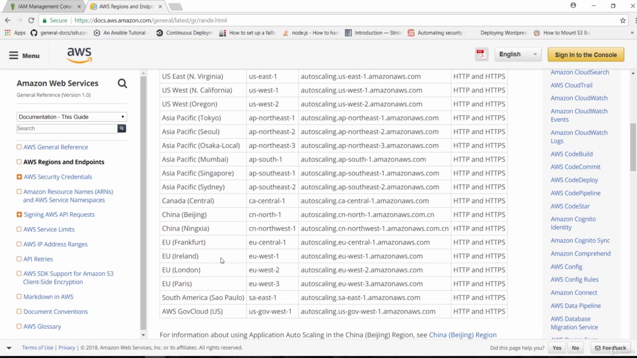Viewport: 637px width, 358px height.
Task: Click the address bar URL
Action: click(x=150, y=20)
